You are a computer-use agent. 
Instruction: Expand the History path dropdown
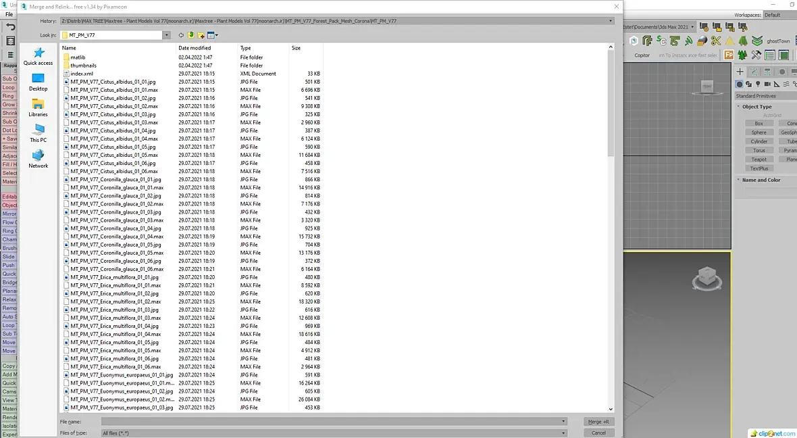pyautogui.click(x=611, y=21)
